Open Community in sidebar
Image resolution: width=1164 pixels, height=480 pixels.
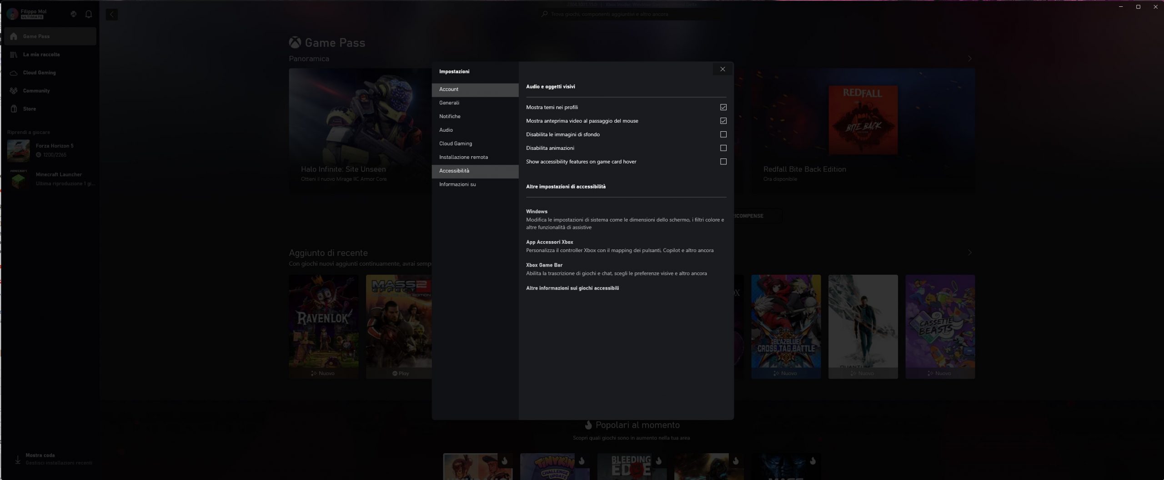[x=51, y=91]
